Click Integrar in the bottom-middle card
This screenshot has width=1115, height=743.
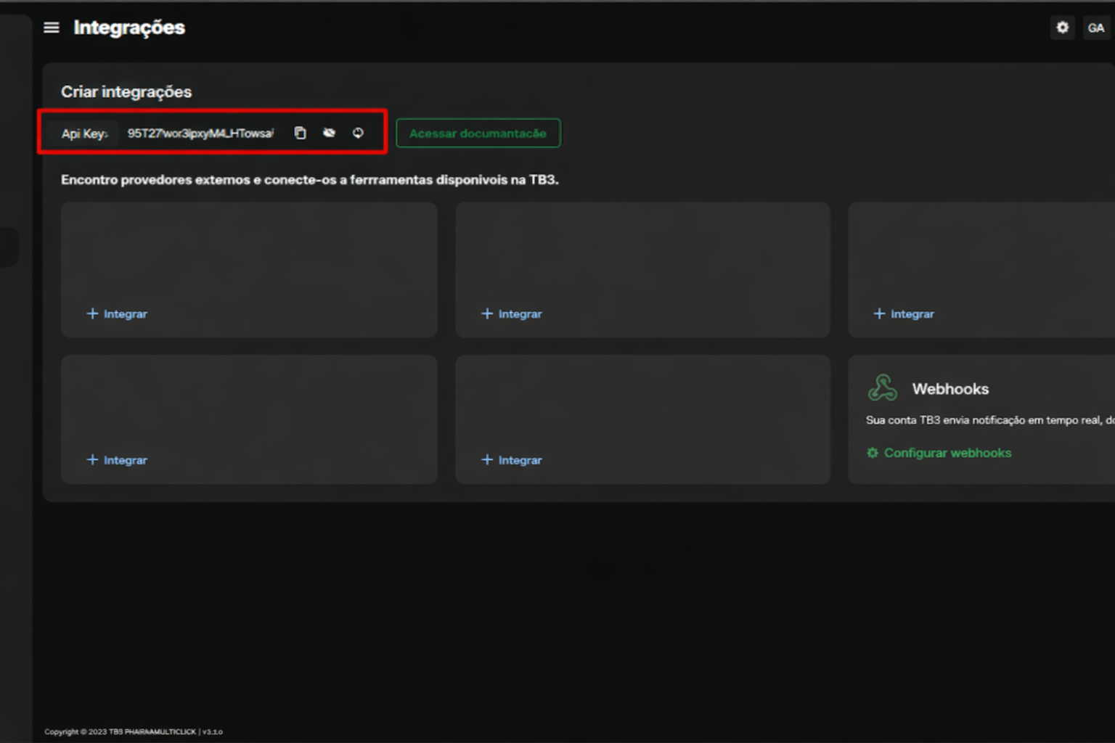[x=512, y=460]
